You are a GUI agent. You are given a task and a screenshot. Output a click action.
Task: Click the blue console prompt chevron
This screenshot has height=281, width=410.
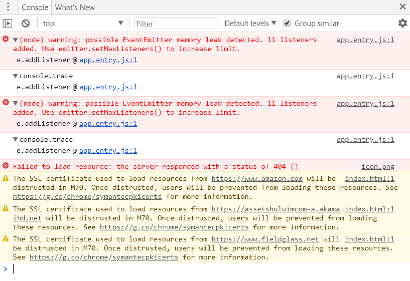pos(6,269)
